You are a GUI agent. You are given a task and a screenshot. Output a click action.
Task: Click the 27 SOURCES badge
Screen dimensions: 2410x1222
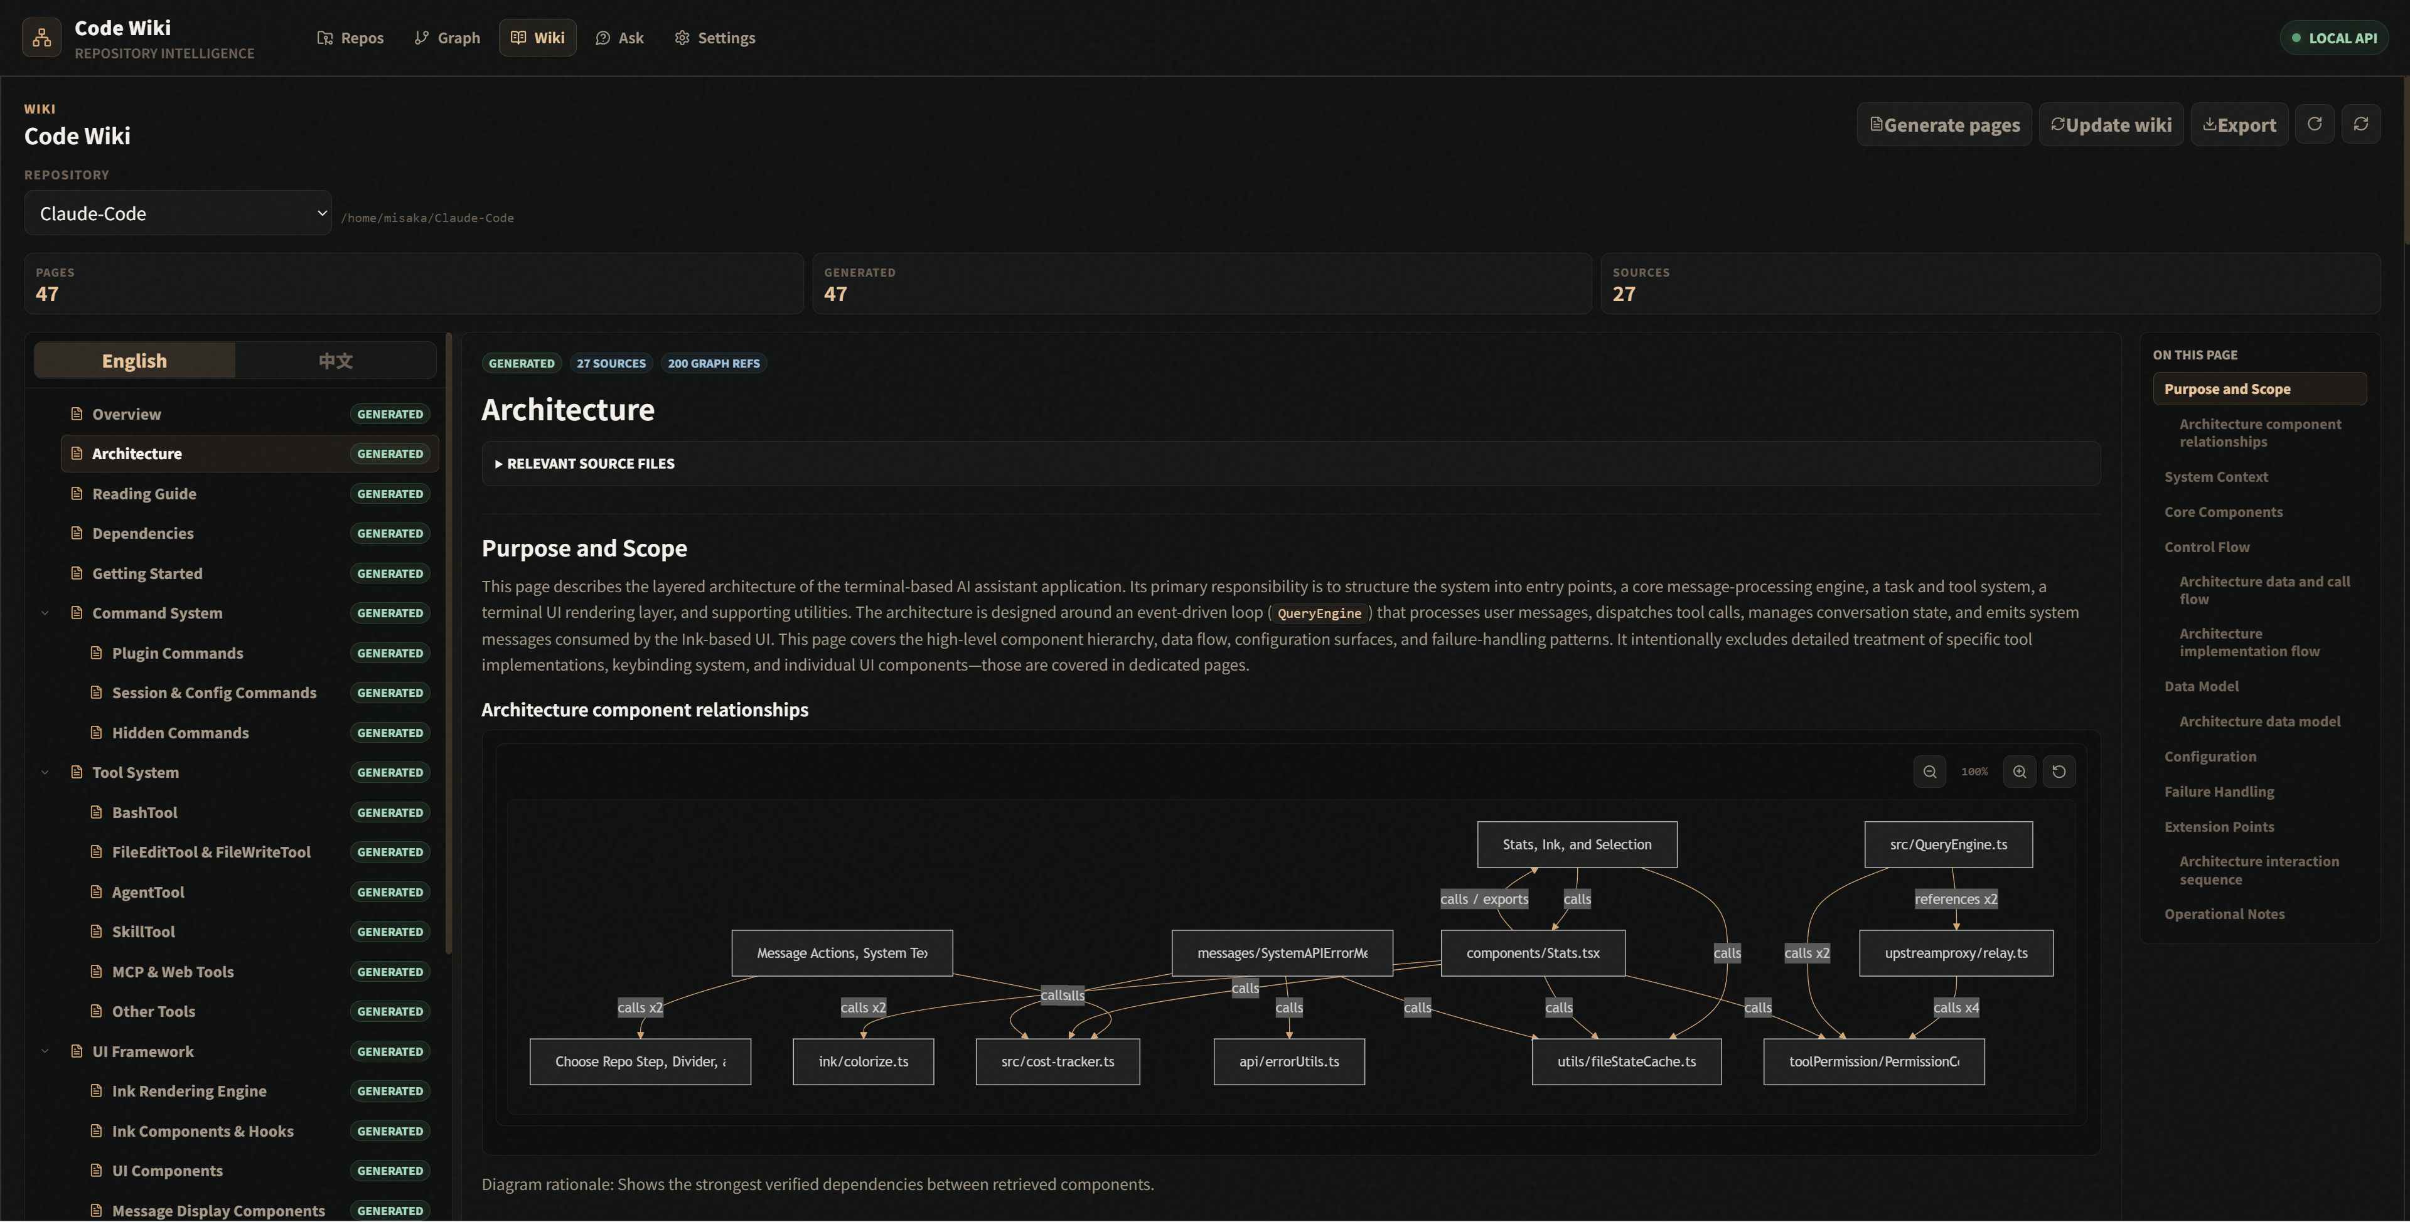click(611, 363)
